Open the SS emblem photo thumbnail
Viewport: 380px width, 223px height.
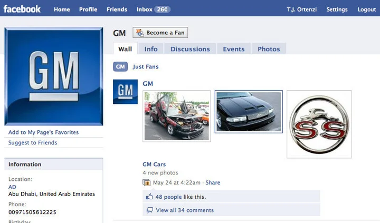coord(319,124)
